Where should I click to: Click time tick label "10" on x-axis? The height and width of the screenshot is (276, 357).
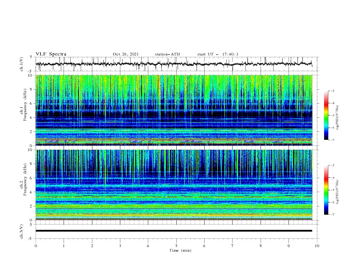317,246
